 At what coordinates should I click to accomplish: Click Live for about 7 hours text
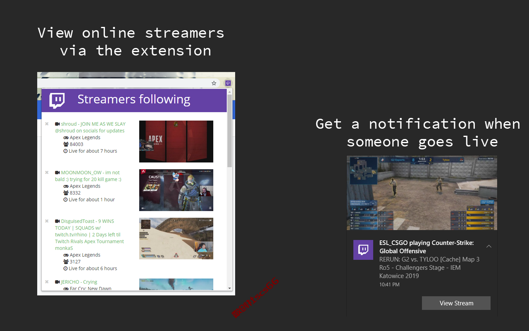(x=93, y=151)
